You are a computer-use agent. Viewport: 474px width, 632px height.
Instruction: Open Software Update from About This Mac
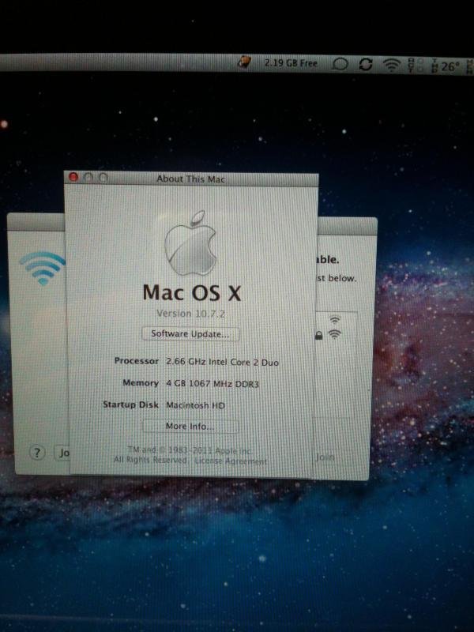pos(190,334)
